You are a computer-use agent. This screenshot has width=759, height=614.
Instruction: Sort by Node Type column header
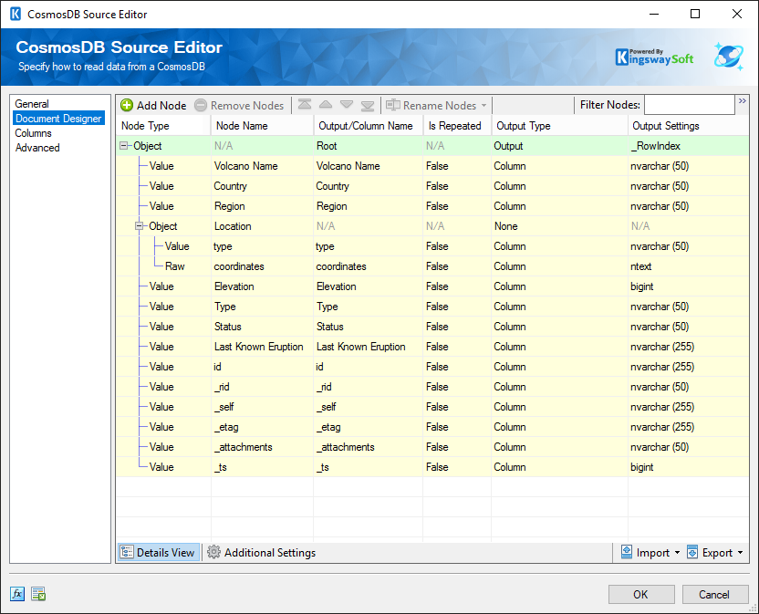pyautogui.click(x=163, y=125)
